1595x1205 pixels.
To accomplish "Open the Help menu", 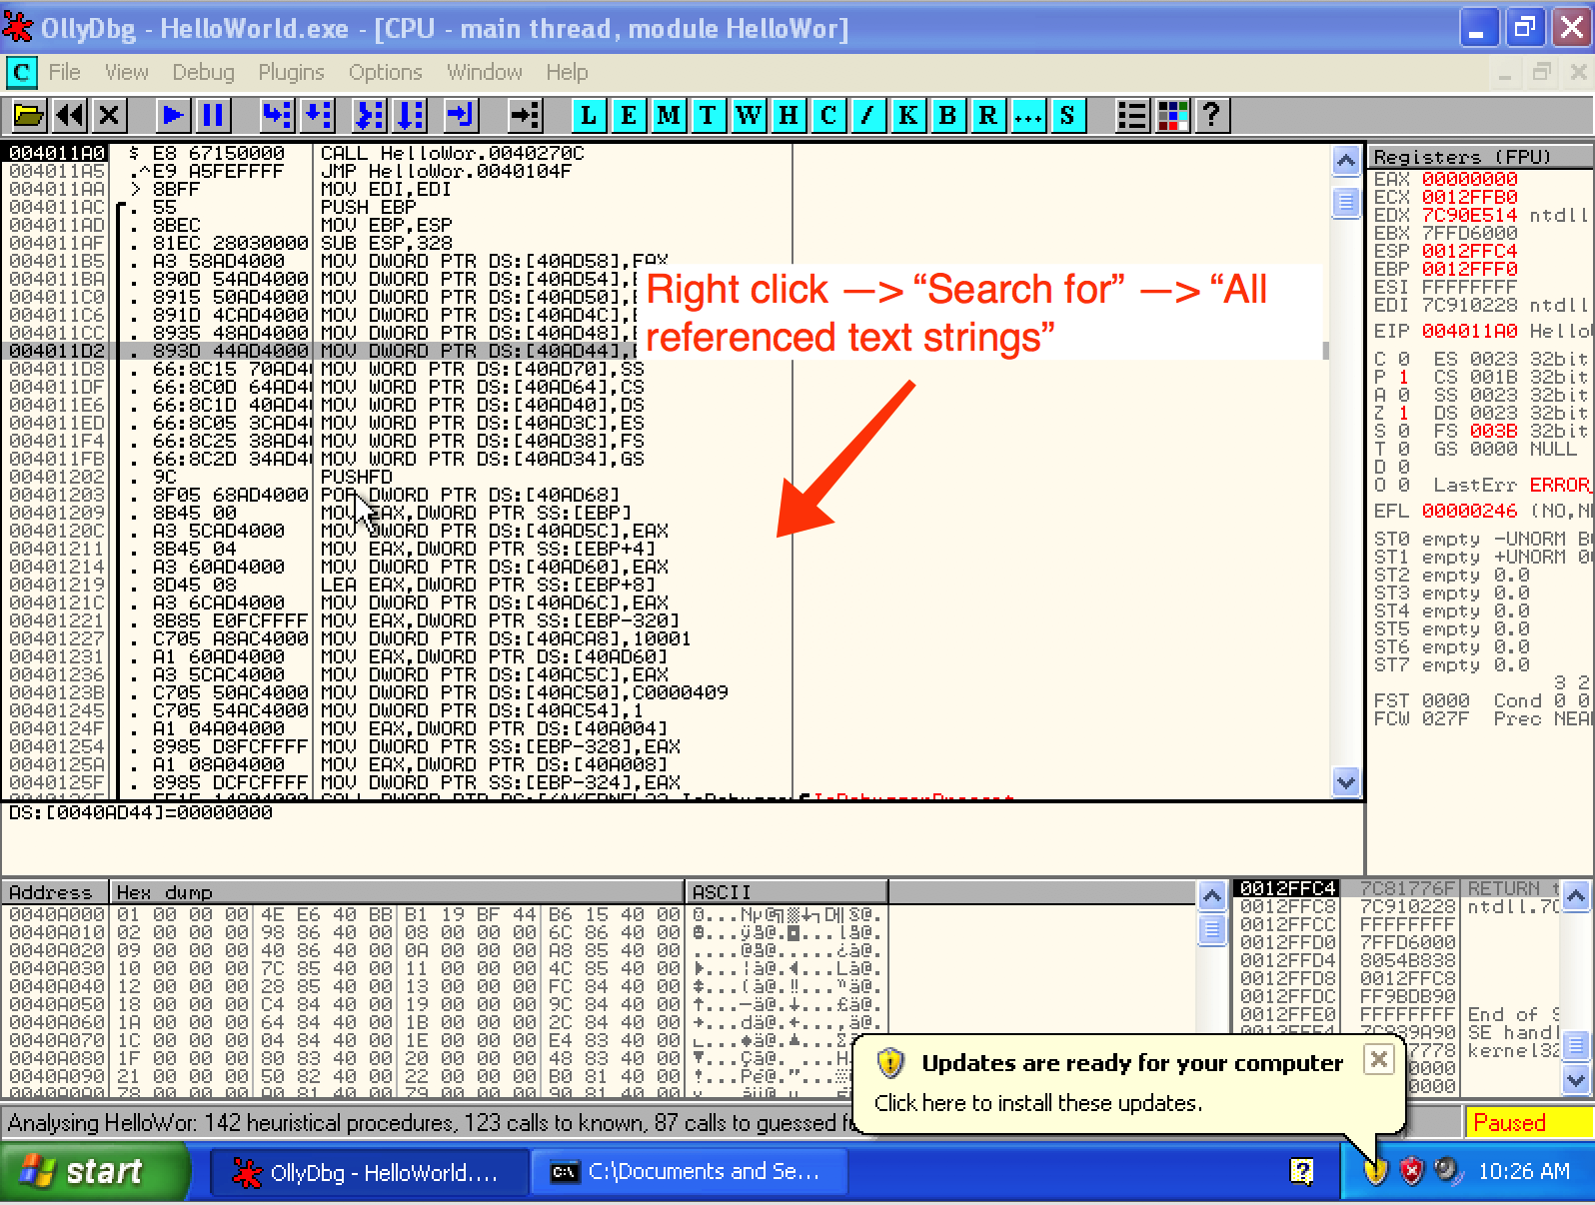I will (x=567, y=72).
